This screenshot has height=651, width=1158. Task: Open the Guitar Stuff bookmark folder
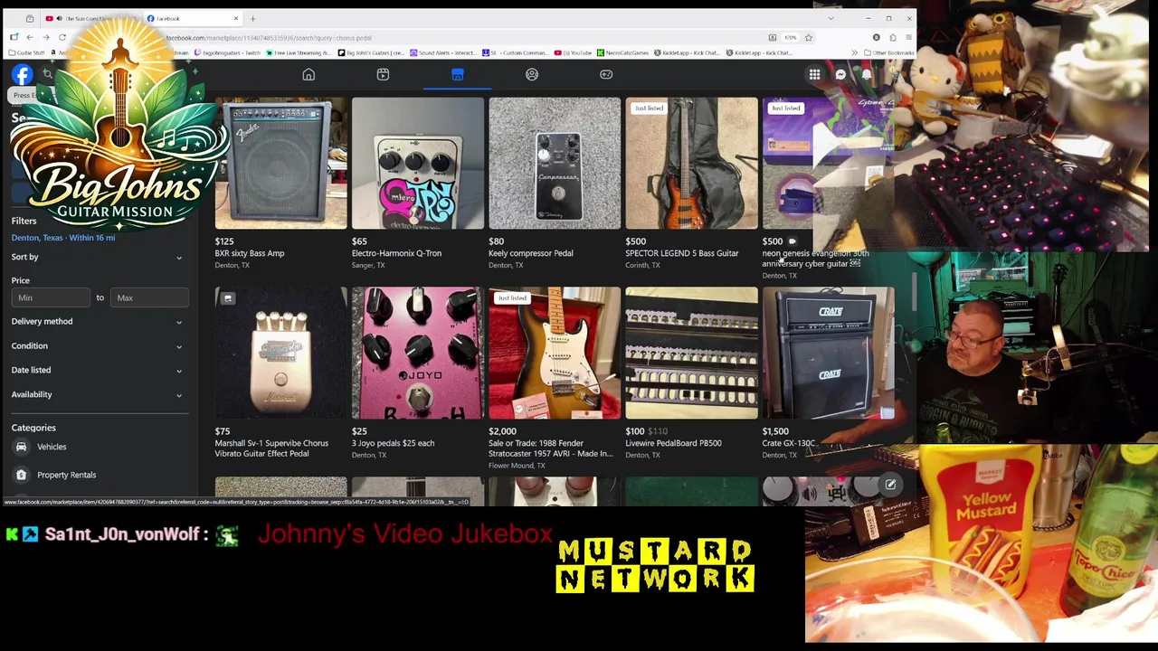point(26,52)
